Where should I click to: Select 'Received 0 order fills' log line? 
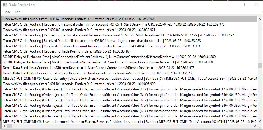[129, 40]
